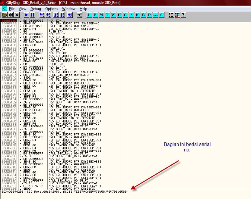Select hex bytes E8 423EE0FF
This screenshot has width=251, height=199.
(x=33, y=83)
